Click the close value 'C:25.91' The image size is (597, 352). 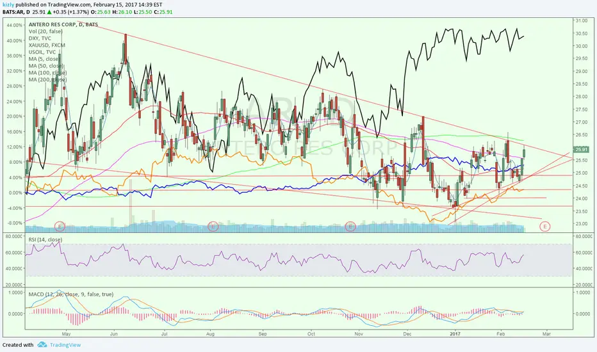164,12
